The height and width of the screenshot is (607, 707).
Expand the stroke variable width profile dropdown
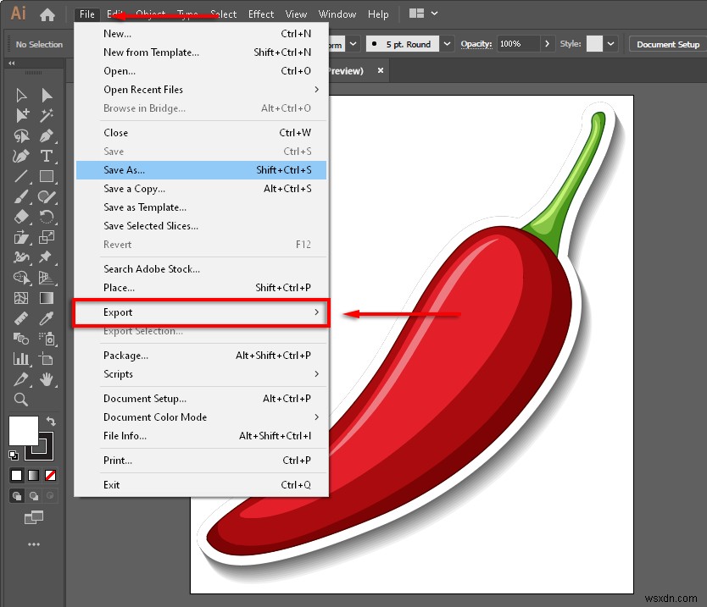pos(353,43)
